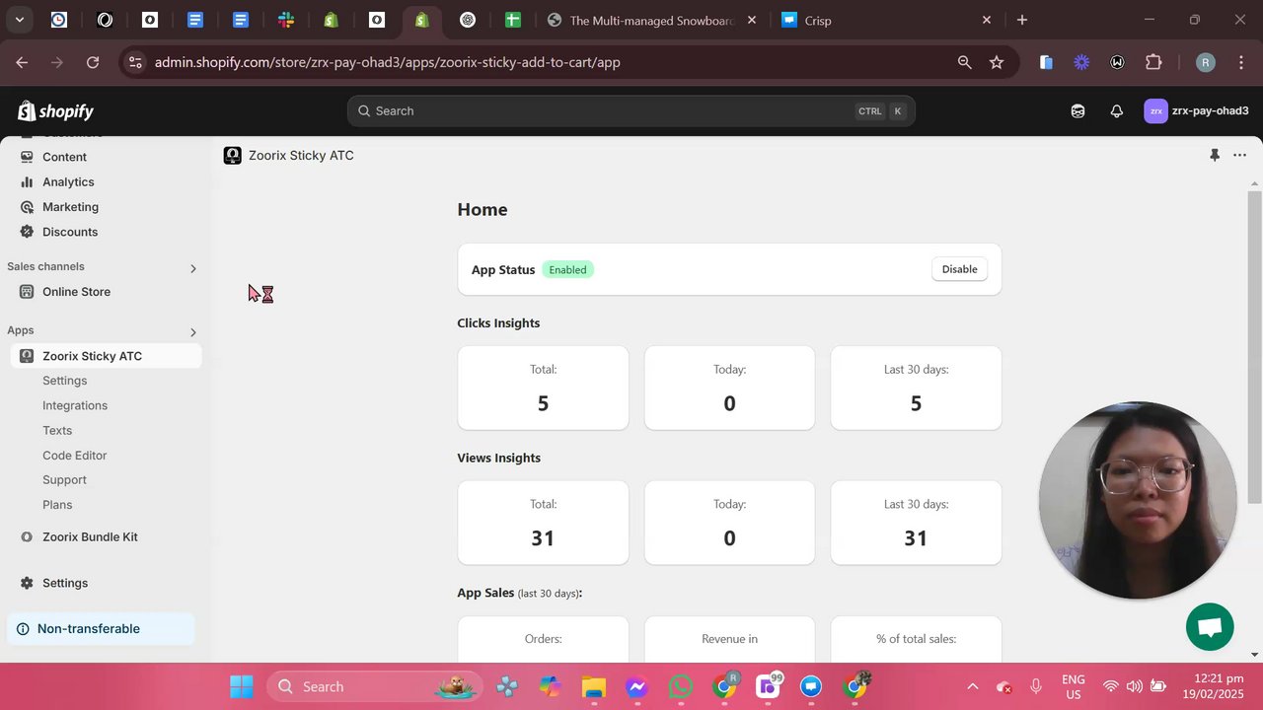Open the Support sub-item
The height and width of the screenshot is (710, 1263).
click(x=64, y=480)
